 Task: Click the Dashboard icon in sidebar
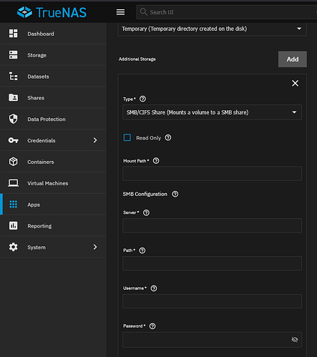click(x=14, y=34)
